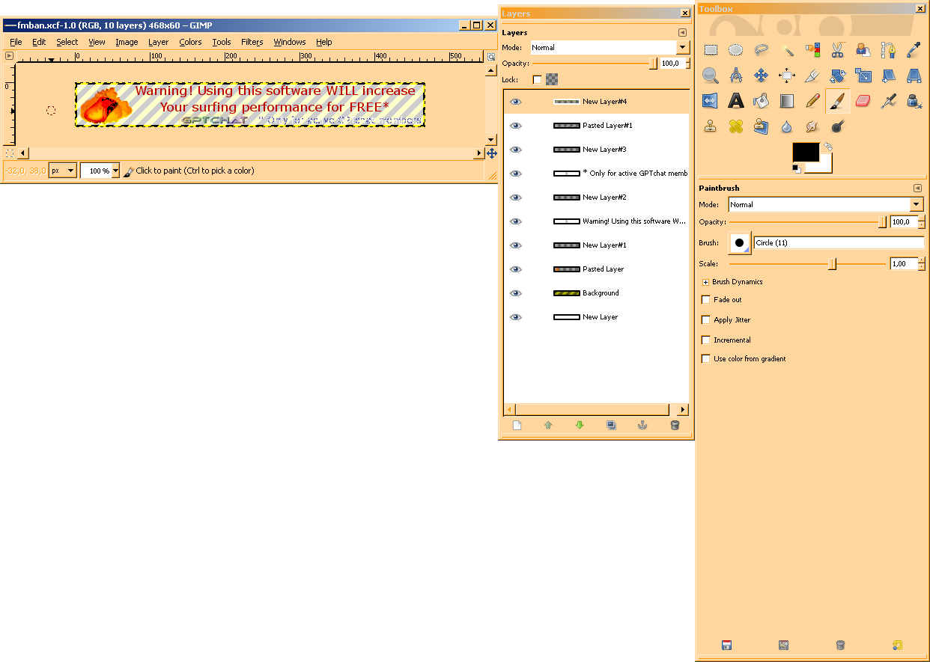Screen dimensions: 930x662
Task: Enable Fade out option
Action: tap(705, 300)
